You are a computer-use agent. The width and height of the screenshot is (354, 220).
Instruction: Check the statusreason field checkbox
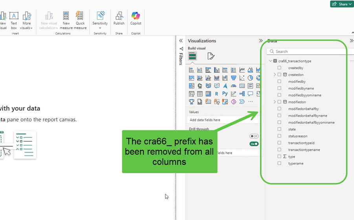click(279, 136)
